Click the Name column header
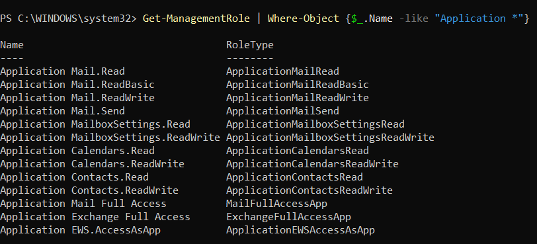This screenshot has height=244, width=537. [12, 45]
